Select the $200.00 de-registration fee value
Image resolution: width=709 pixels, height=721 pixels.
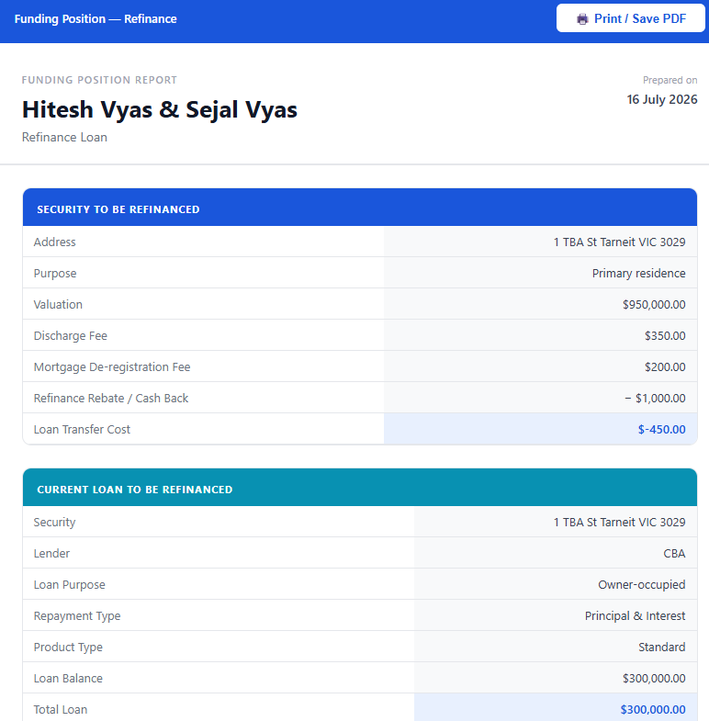[x=665, y=367]
